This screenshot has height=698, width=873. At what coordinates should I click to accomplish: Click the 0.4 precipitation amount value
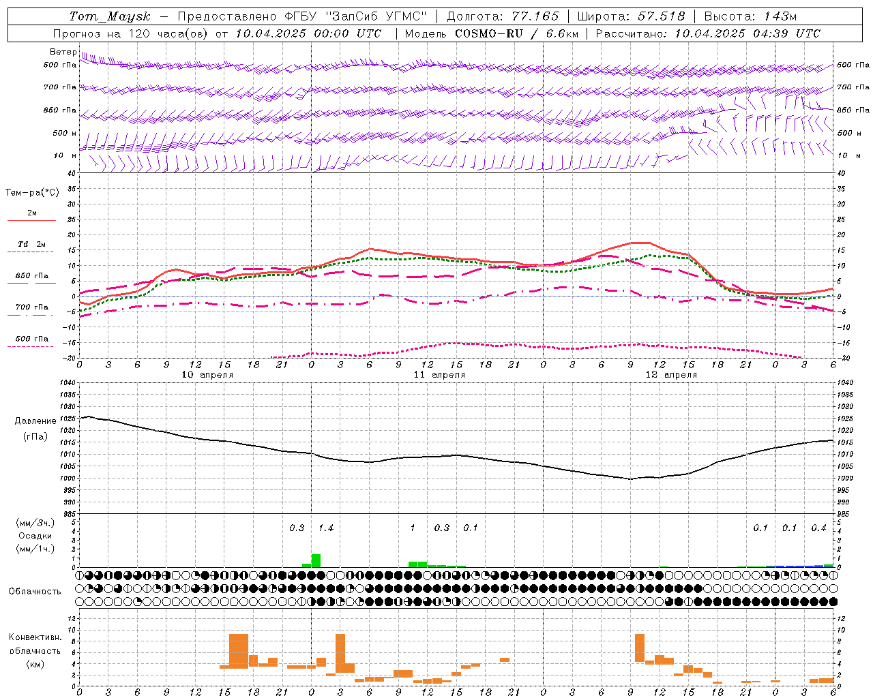818,528
